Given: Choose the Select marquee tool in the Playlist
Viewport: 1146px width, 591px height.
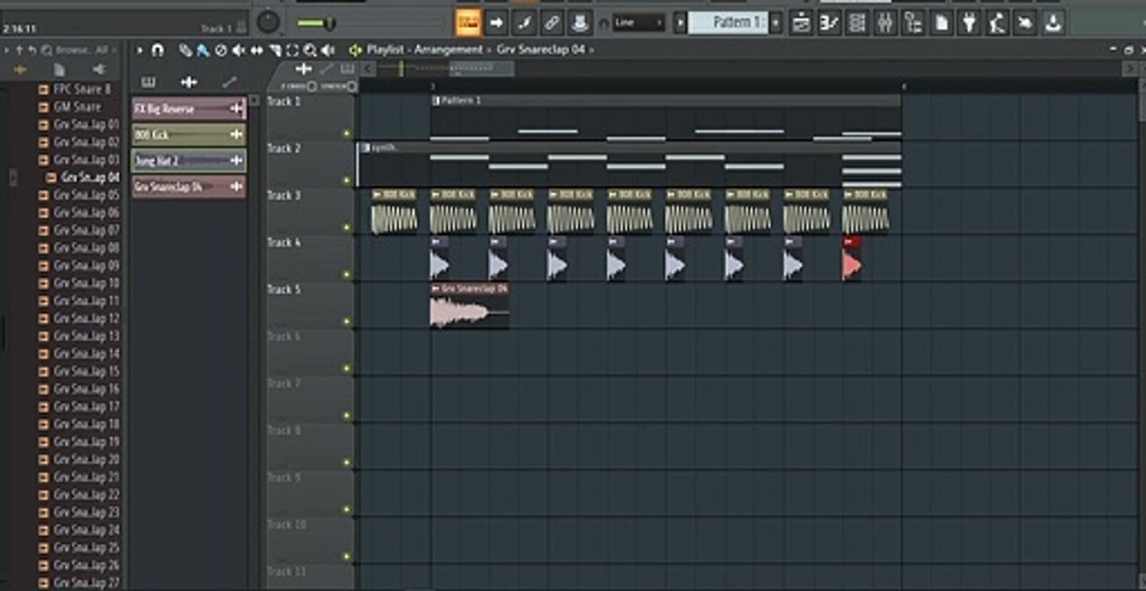Looking at the screenshot, I should 292,50.
